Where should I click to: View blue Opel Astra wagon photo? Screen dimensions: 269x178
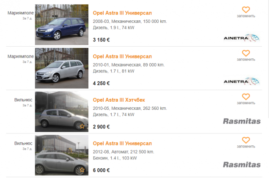point(62,25)
